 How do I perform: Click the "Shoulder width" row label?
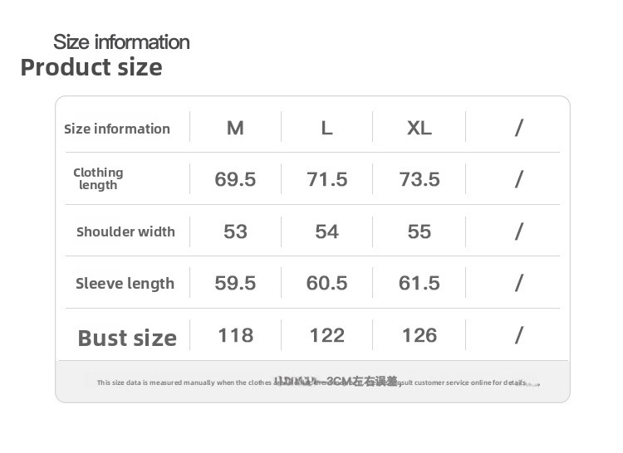tap(125, 231)
